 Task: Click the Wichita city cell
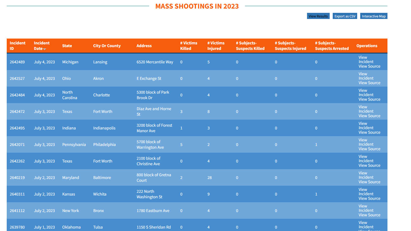point(100,194)
